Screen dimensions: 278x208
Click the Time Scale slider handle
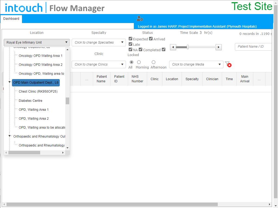pyautogui.click(x=188, y=47)
